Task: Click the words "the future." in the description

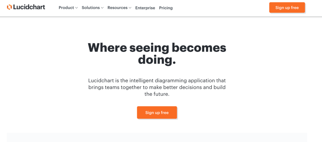Action: click(x=157, y=94)
